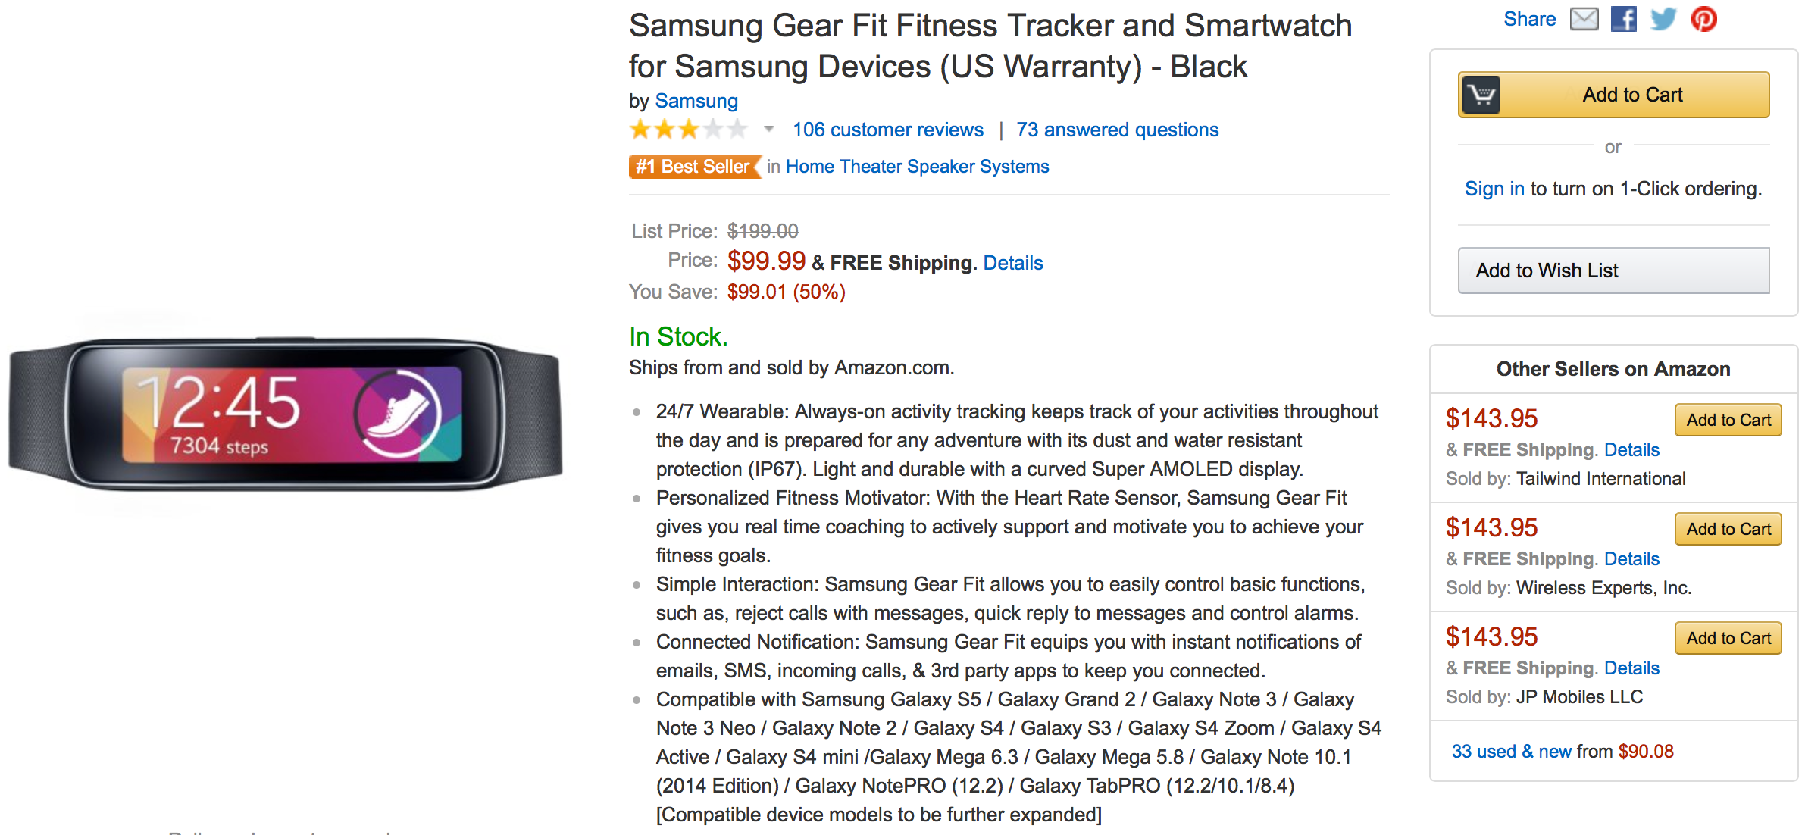Click the Gear Fit product image
Image resolution: width=1805 pixels, height=835 pixels.
click(286, 414)
